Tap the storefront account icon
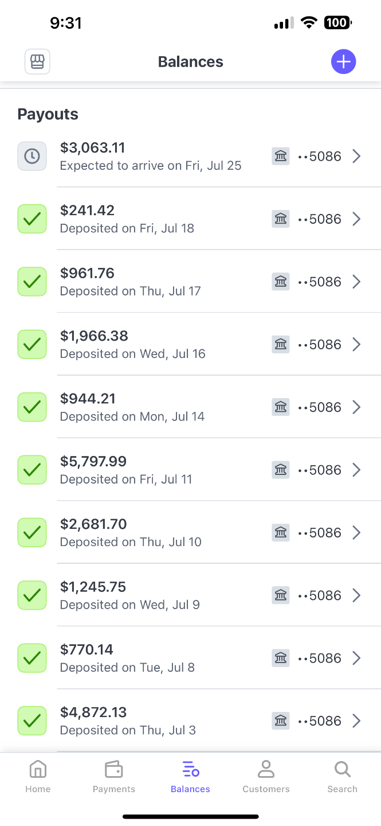381x826 pixels. pos(37,62)
